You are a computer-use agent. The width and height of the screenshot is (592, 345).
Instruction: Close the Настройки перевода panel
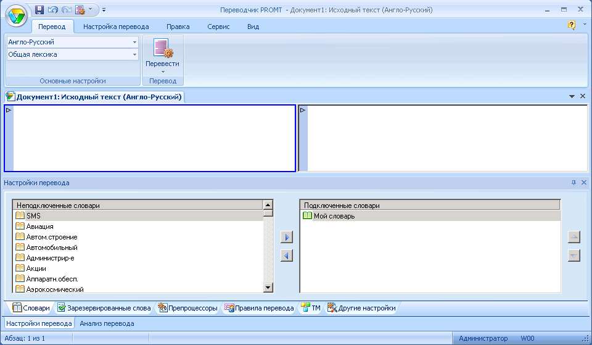click(584, 183)
